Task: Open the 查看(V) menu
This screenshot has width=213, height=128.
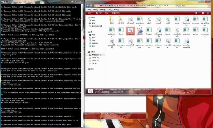Action: point(103,10)
